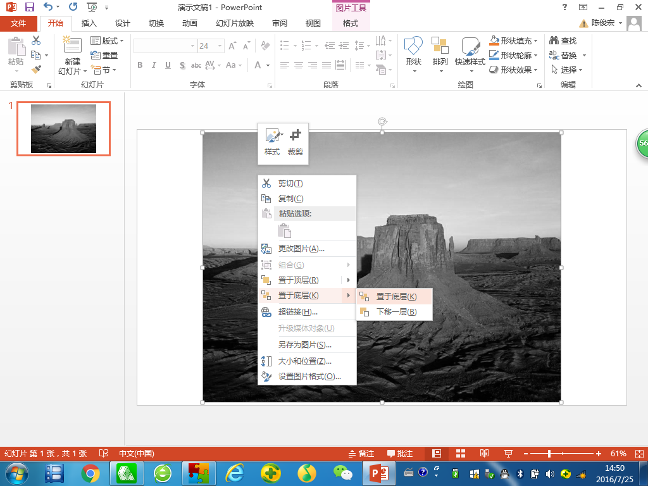Image resolution: width=648 pixels, height=486 pixels.
Task: Switch to Reading view icon in status bar
Action: tap(484, 453)
